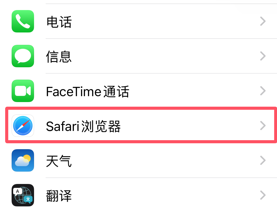Image resolution: width=277 pixels, height=210 pixels.
Task: Open the chevron on the 电话 row
Action: tap(263, 21)
